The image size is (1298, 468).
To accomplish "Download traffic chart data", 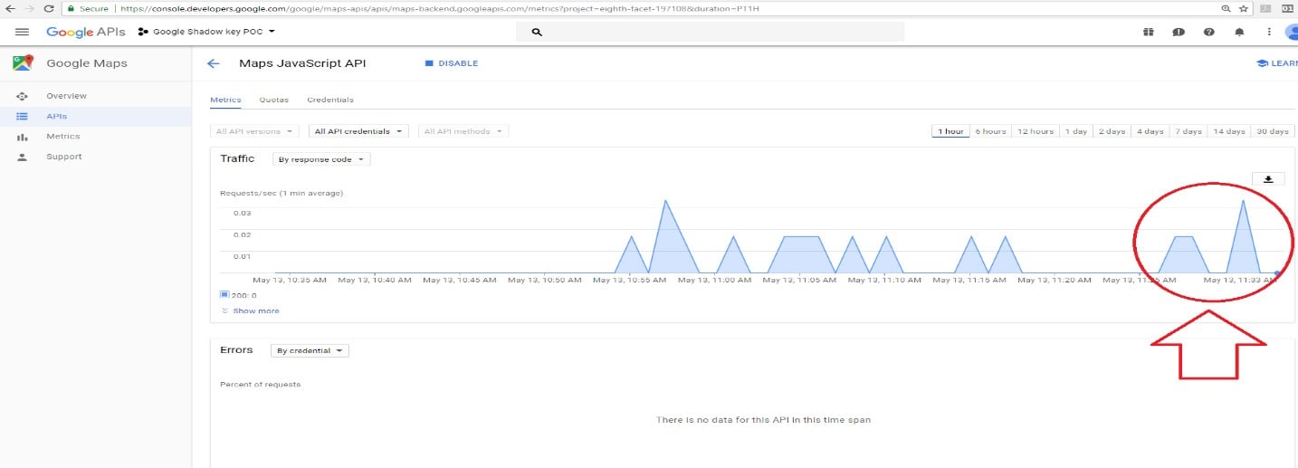I will 1267,179.
